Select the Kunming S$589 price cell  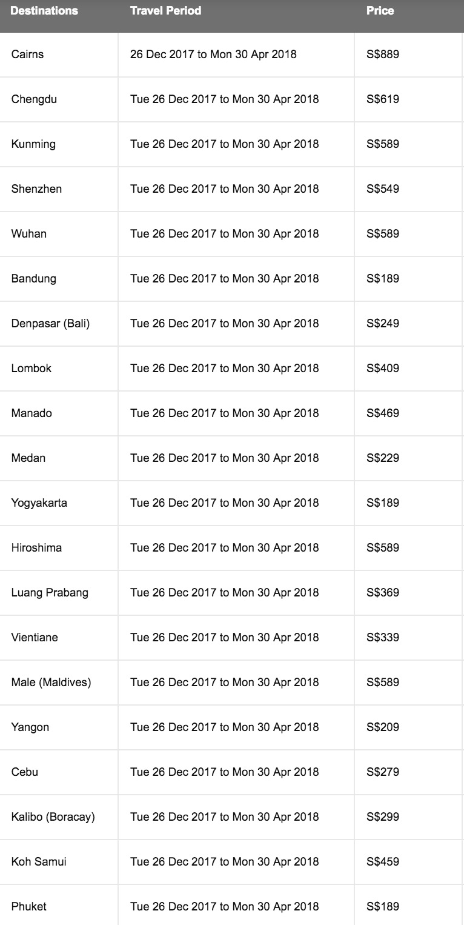383,144
